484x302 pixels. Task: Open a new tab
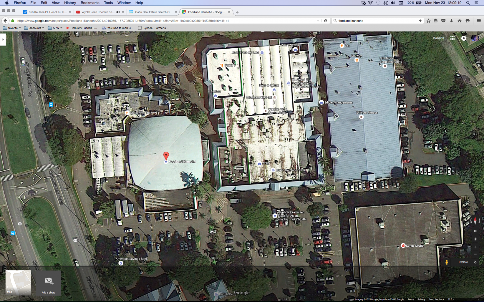tap(237, 12)
